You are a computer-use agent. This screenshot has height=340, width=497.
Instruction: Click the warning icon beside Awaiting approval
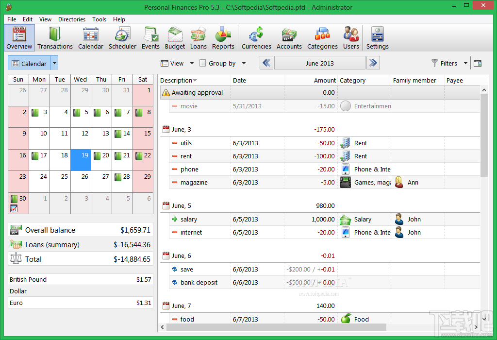tap(166, 93)
